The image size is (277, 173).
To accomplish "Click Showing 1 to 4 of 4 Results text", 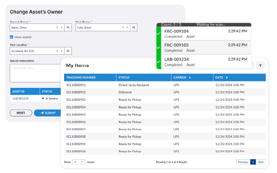I will tap(171, 162).
